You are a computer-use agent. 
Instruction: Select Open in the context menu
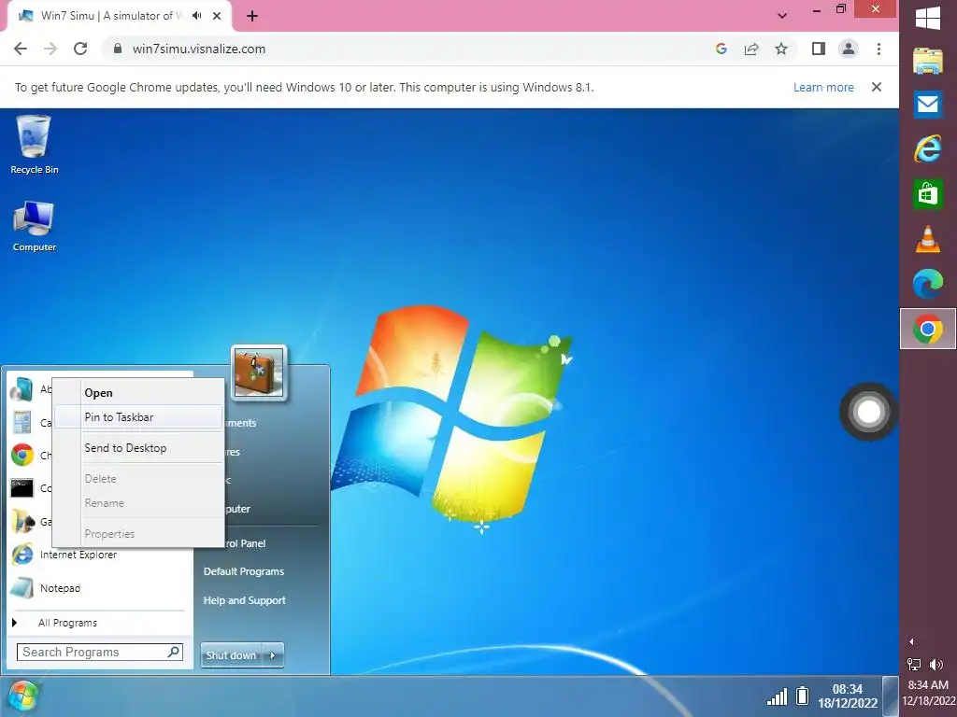pos(139,393)
